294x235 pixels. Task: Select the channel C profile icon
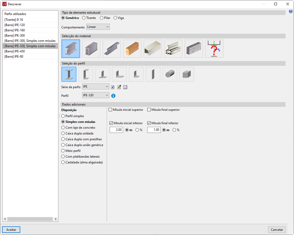click(x=86, y=74)
